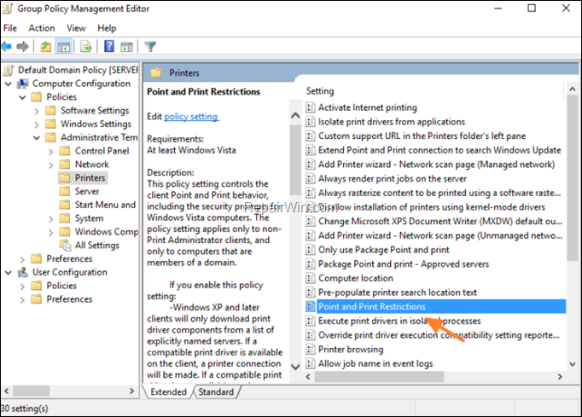Screen dimensions: 582x417
Task: Expand the Control Panel tree node
Action: pyautogui.click(x=51, y=152)
